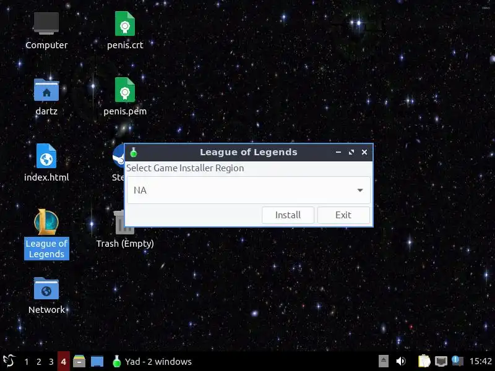The height and width of the screenshot is (371, 495).
Task: Open the NA region dropdown
Action: (x=249, y=190)
